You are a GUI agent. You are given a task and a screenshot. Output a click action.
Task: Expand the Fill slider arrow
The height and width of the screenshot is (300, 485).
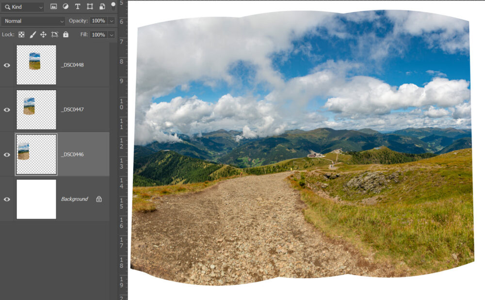112,35
